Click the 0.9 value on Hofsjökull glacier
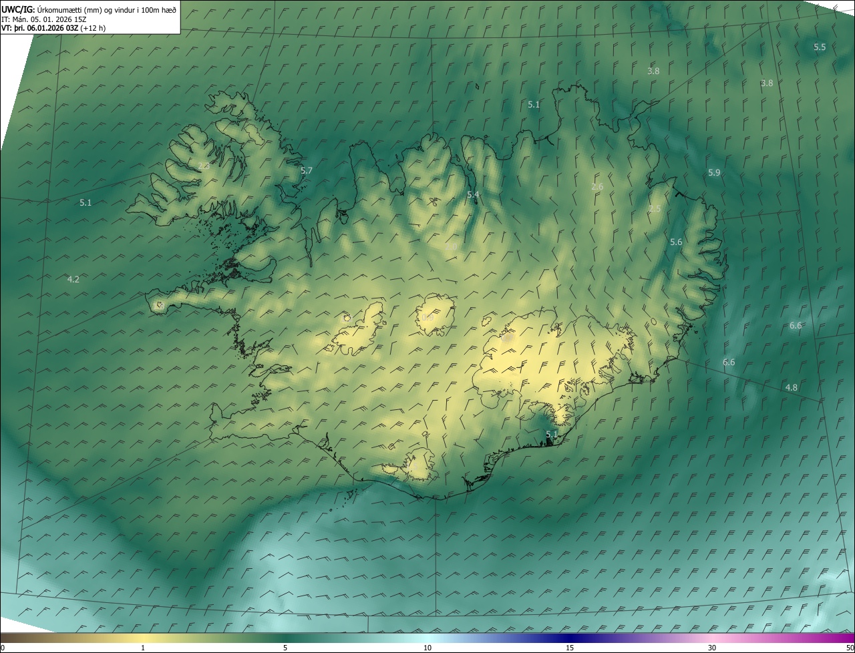This screenshot has width=855, height=653. (x=427, y=317)
